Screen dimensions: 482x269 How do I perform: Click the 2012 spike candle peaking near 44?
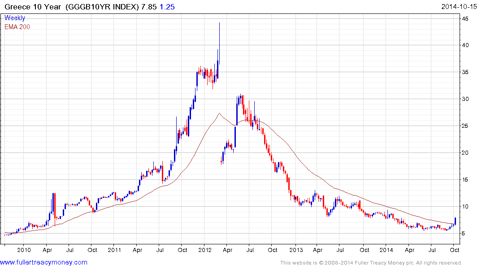[x=220, y=43]
